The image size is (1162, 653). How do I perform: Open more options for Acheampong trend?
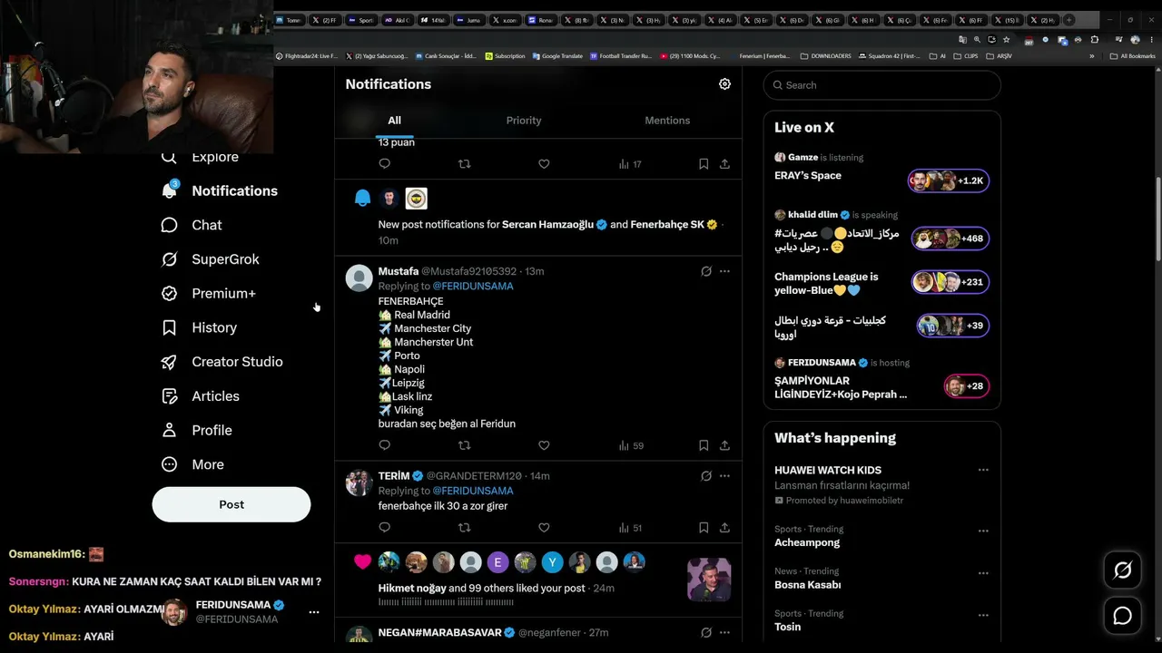point(983,531)
